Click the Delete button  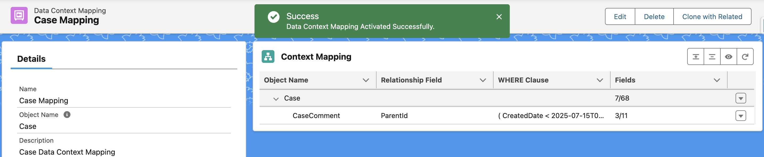654,17
